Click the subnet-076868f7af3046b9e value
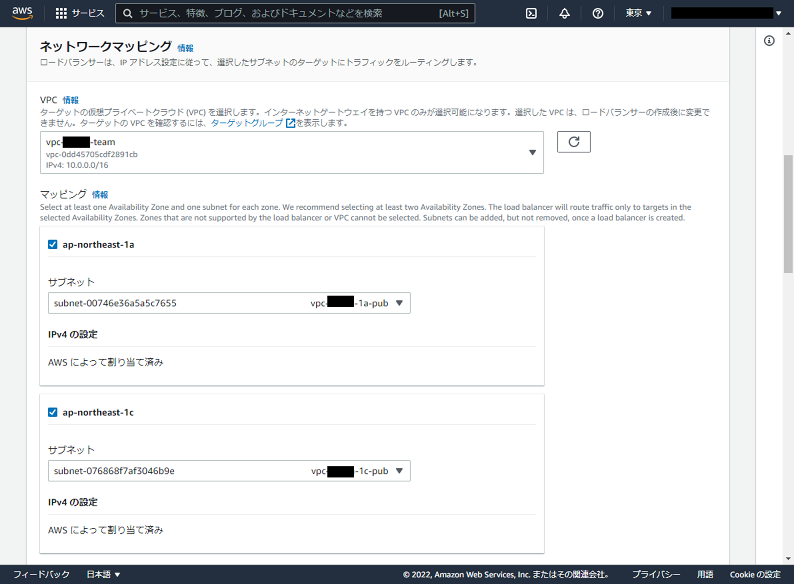The image size is (794, 584). [x=114, y=471]
